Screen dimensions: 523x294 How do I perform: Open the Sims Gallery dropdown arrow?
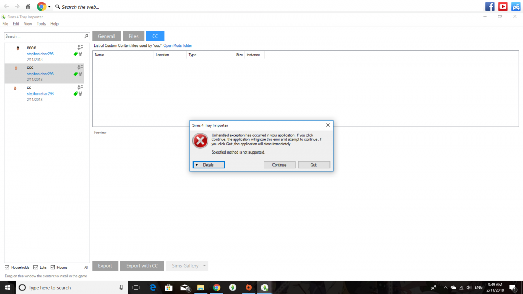click(204, 266)
